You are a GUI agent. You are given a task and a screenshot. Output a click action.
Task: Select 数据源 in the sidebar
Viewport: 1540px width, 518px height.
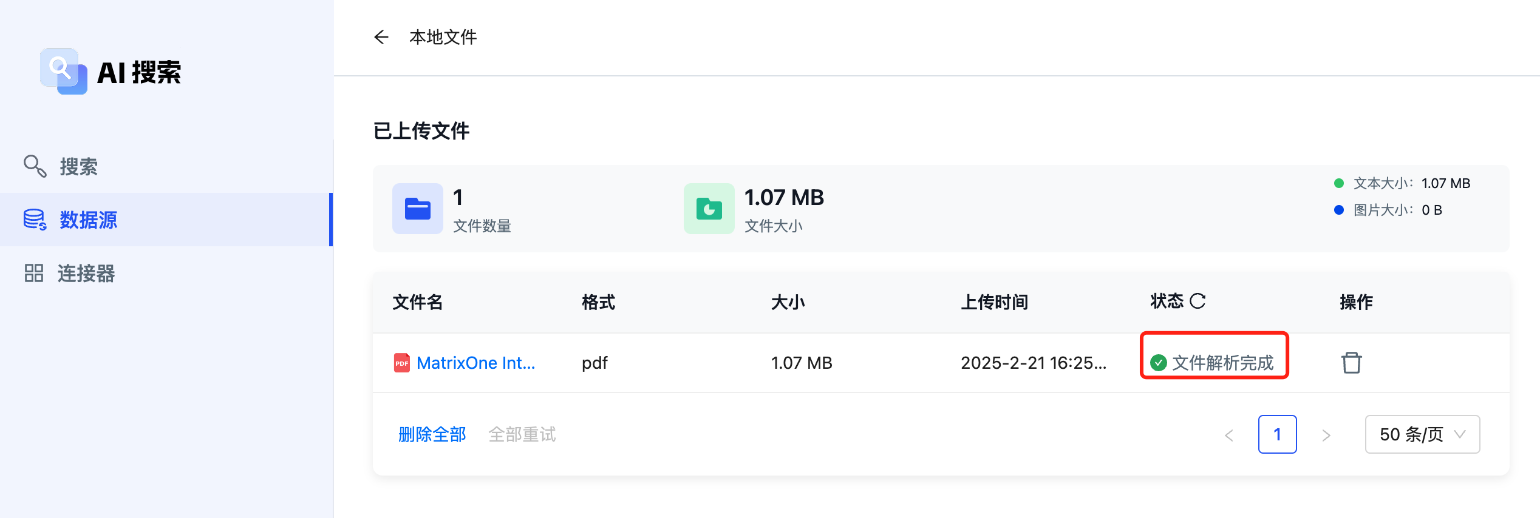(88, 220)
